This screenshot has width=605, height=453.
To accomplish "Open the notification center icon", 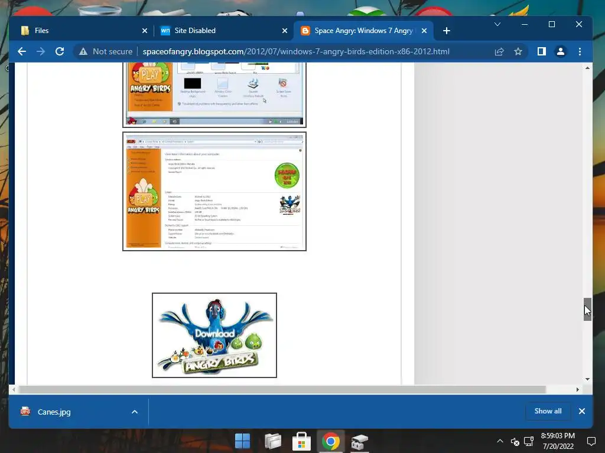I will (591, 441).
